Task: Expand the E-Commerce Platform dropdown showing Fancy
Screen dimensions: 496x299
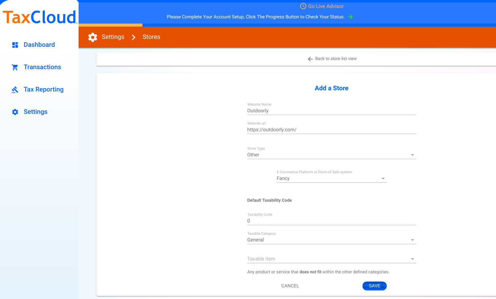Action: coord(331,178)
